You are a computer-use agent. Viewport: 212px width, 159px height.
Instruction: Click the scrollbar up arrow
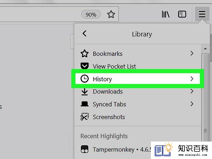(x=205, y=49)
